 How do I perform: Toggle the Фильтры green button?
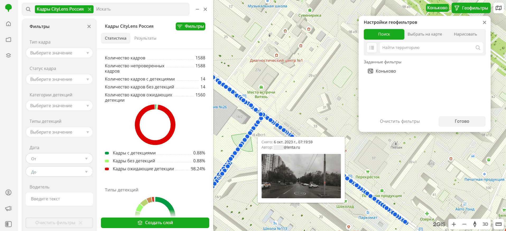point(190,26)
